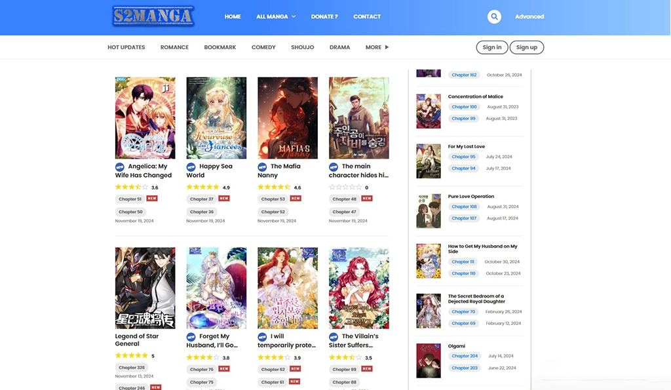Open Chapter 108 of Pure Love Operation
671x390 pixels.
click(464, 206)
